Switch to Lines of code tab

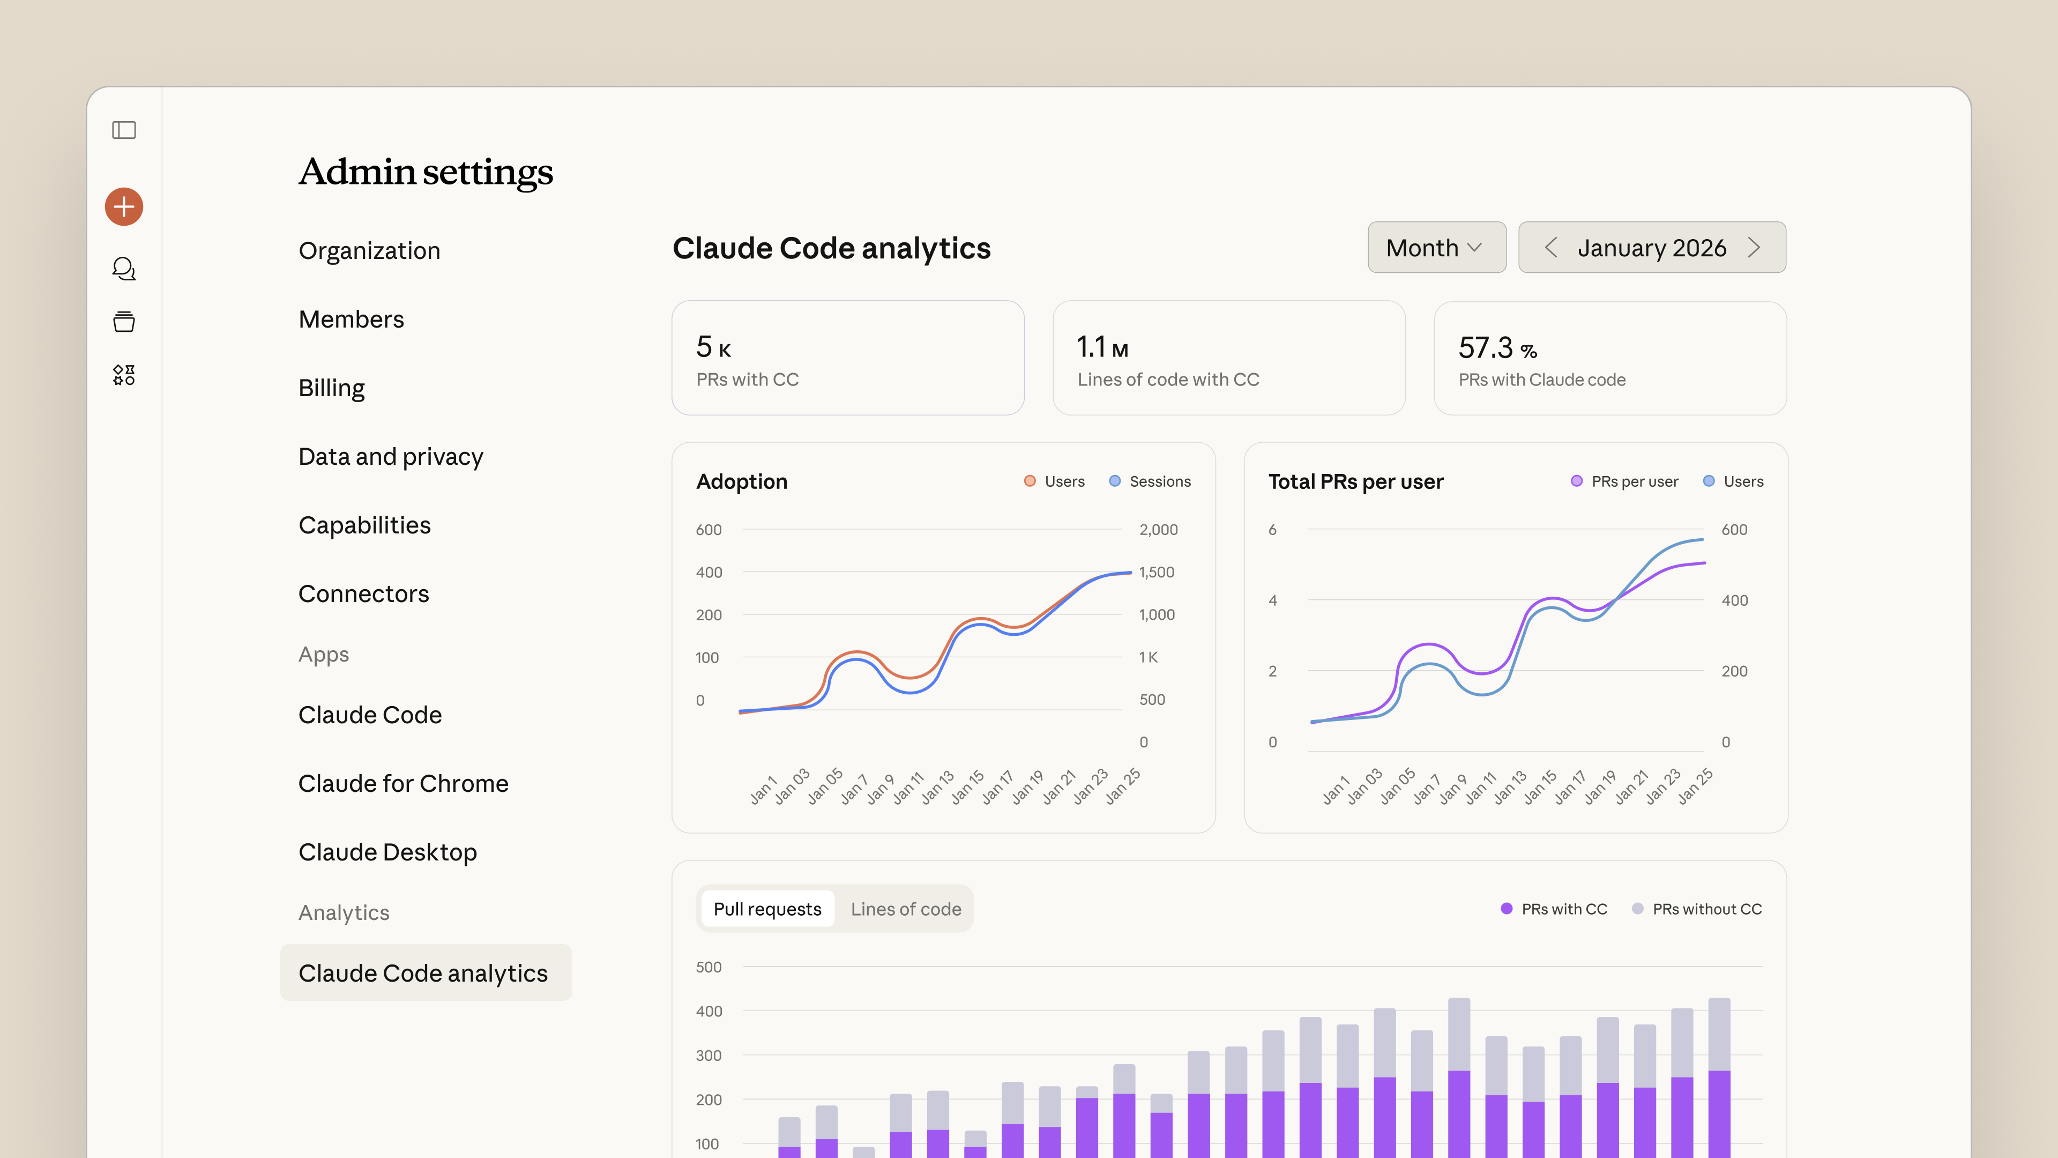(905, 909)
